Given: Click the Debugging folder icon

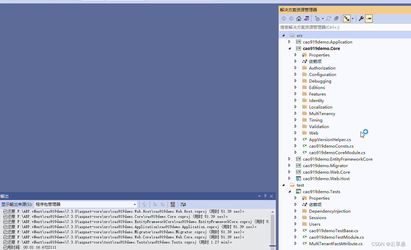Looking at the screenshot, I should point(305,81).
